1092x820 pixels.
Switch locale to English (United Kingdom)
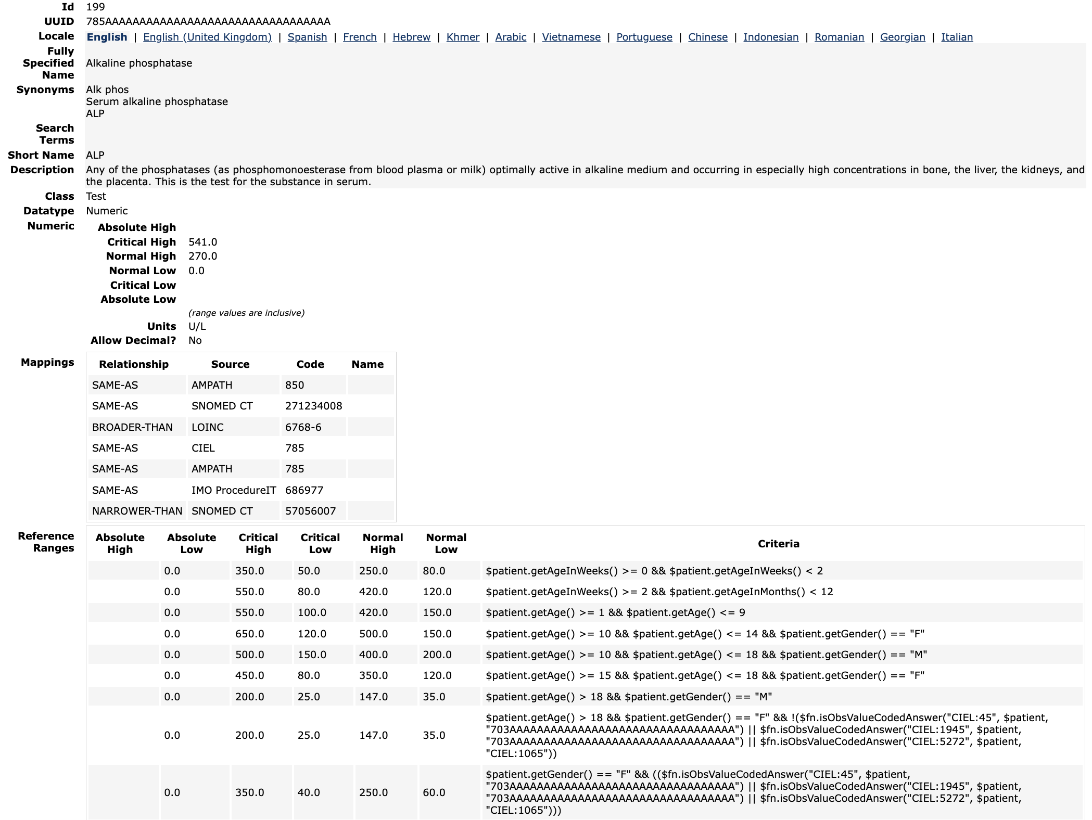pos(207,37)
